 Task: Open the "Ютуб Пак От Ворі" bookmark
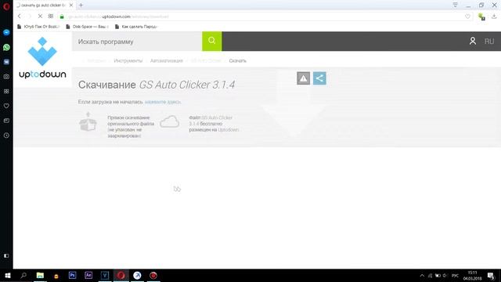(38, 27)
